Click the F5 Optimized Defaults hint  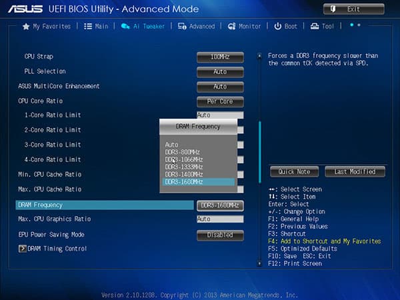(x=303, y=249)
